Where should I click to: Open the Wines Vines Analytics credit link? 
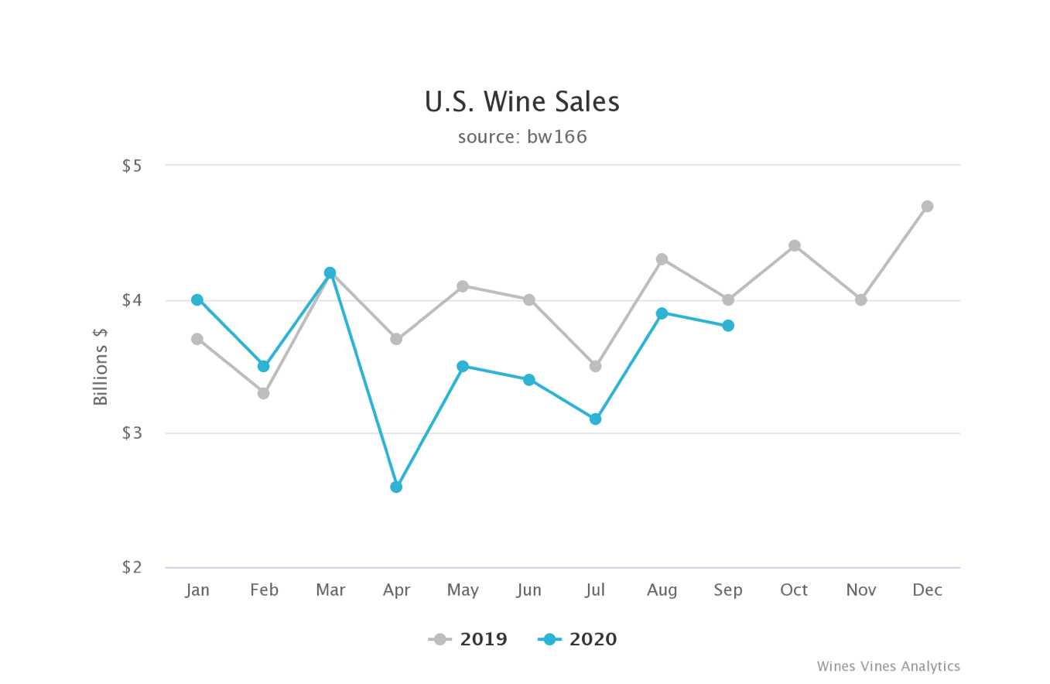888,666
